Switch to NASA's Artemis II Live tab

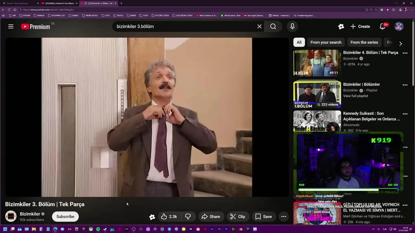point(59,3)
